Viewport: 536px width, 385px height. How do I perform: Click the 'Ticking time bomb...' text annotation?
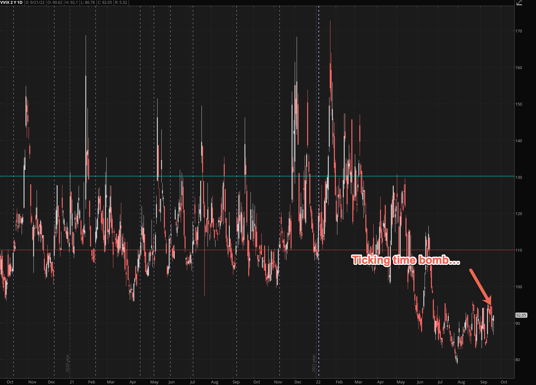[x=406, y=260]
